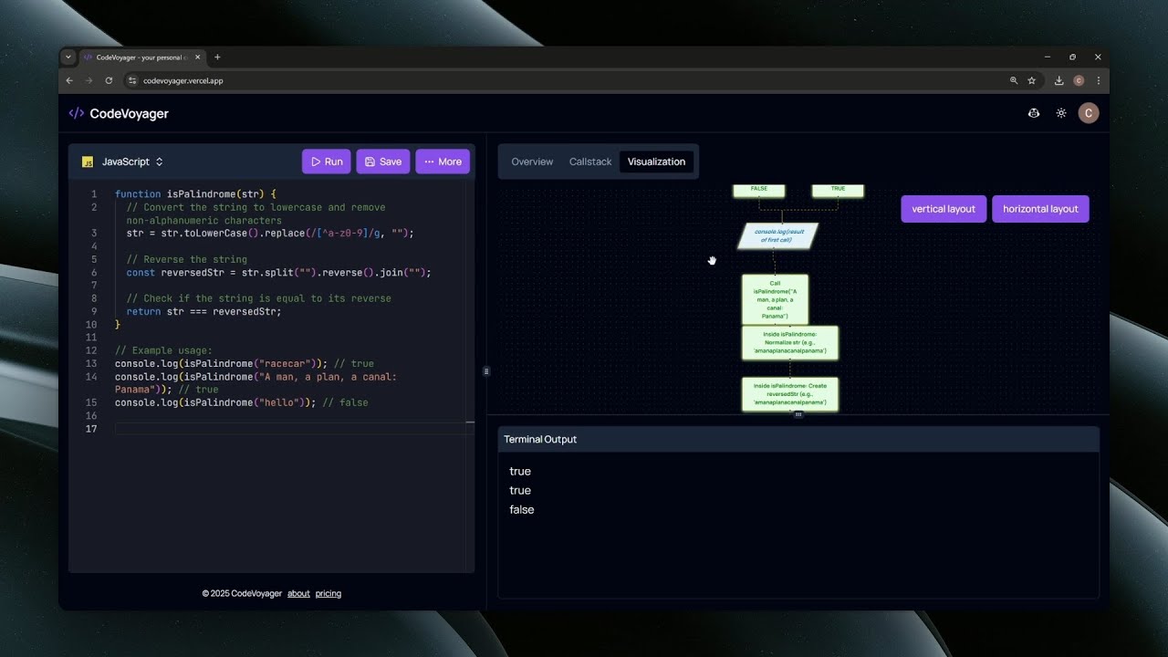Select the 'Call isPalindrome' flowchart node

[x=775, y=299]
